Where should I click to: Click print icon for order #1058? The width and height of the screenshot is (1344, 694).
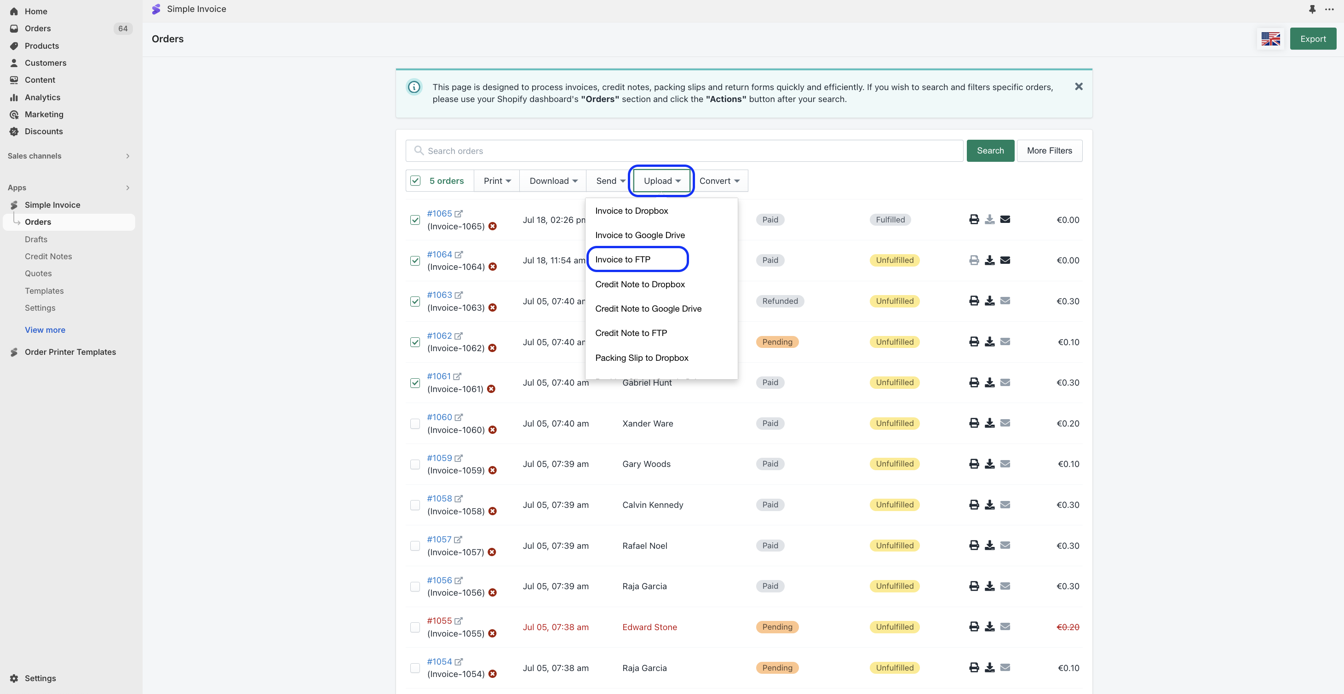tap(974, 505)
